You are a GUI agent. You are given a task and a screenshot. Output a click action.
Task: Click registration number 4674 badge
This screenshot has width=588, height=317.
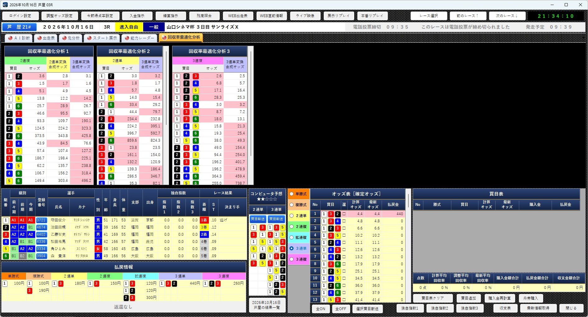tap(41, 227)
